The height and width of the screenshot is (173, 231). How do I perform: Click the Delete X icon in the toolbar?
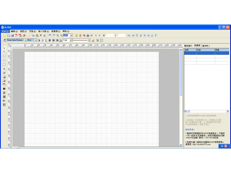click(41, 36)
